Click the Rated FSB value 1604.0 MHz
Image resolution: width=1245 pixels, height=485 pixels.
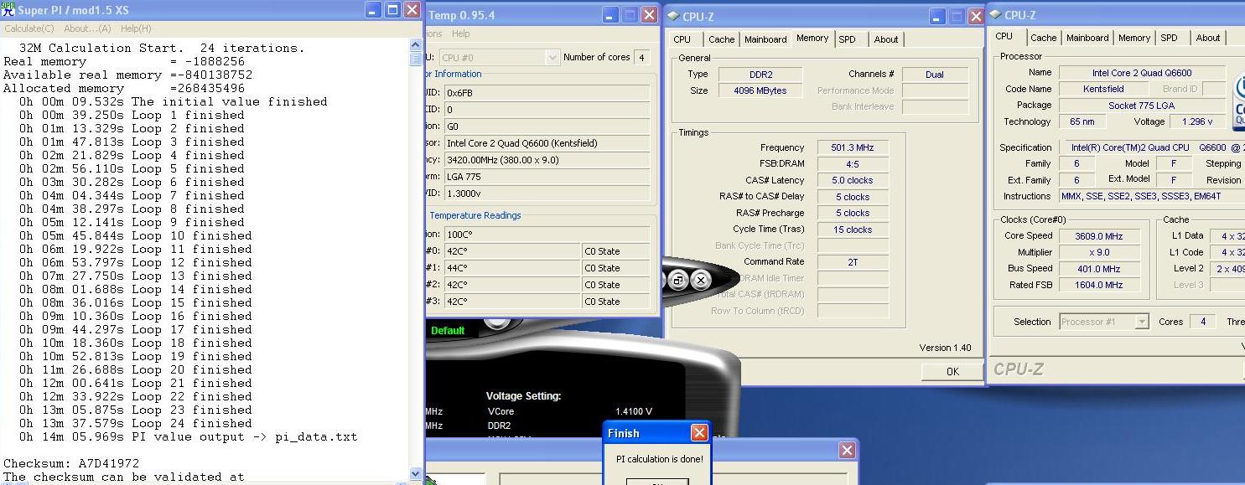[1098, 285]
